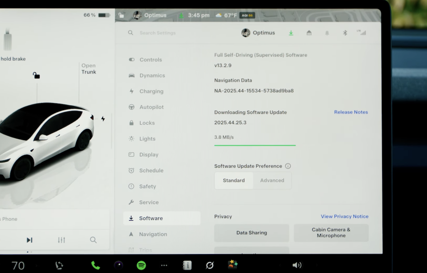Select Advanced software update preference

272,180
